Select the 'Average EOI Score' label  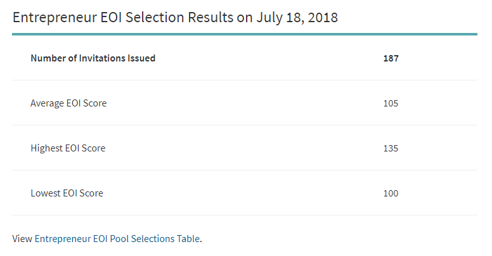[x=68, y=103]
